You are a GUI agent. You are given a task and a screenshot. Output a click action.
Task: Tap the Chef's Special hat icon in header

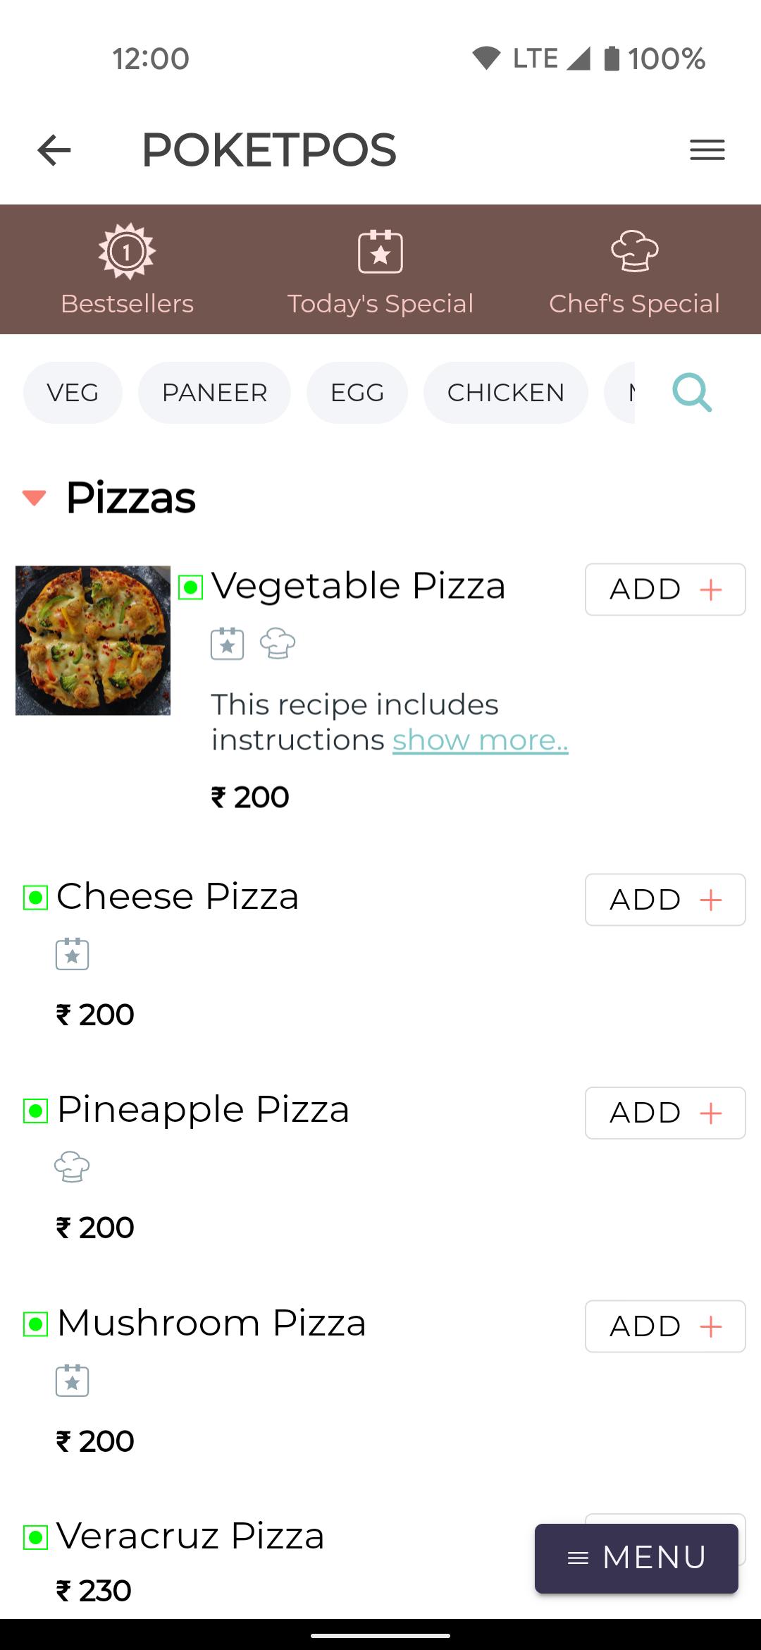tap(635, 251)
